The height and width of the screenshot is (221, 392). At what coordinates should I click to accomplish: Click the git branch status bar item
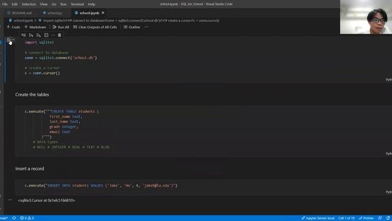[4, 219]
